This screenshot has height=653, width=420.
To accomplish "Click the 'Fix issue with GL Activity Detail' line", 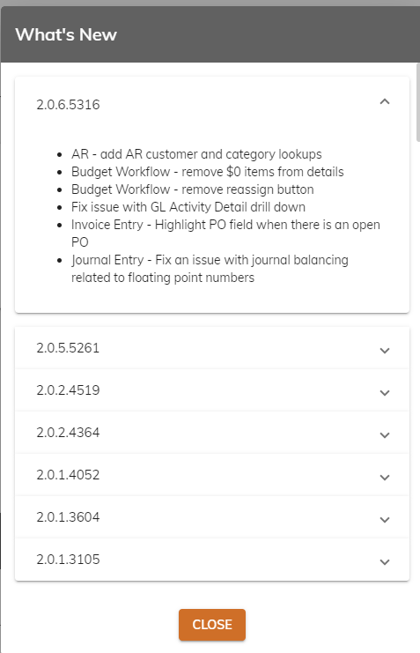I will tap(188, 207).
